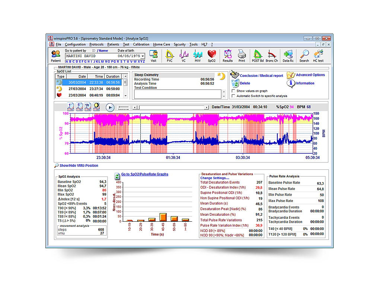Enable Show values on graph
The height and width of the screenshot is (281, 379).
tap(233, 91)
